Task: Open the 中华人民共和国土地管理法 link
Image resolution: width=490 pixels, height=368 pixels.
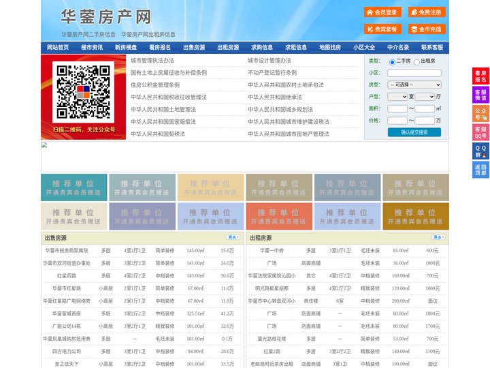Action: pyautogui.click(x=163, y=109)
